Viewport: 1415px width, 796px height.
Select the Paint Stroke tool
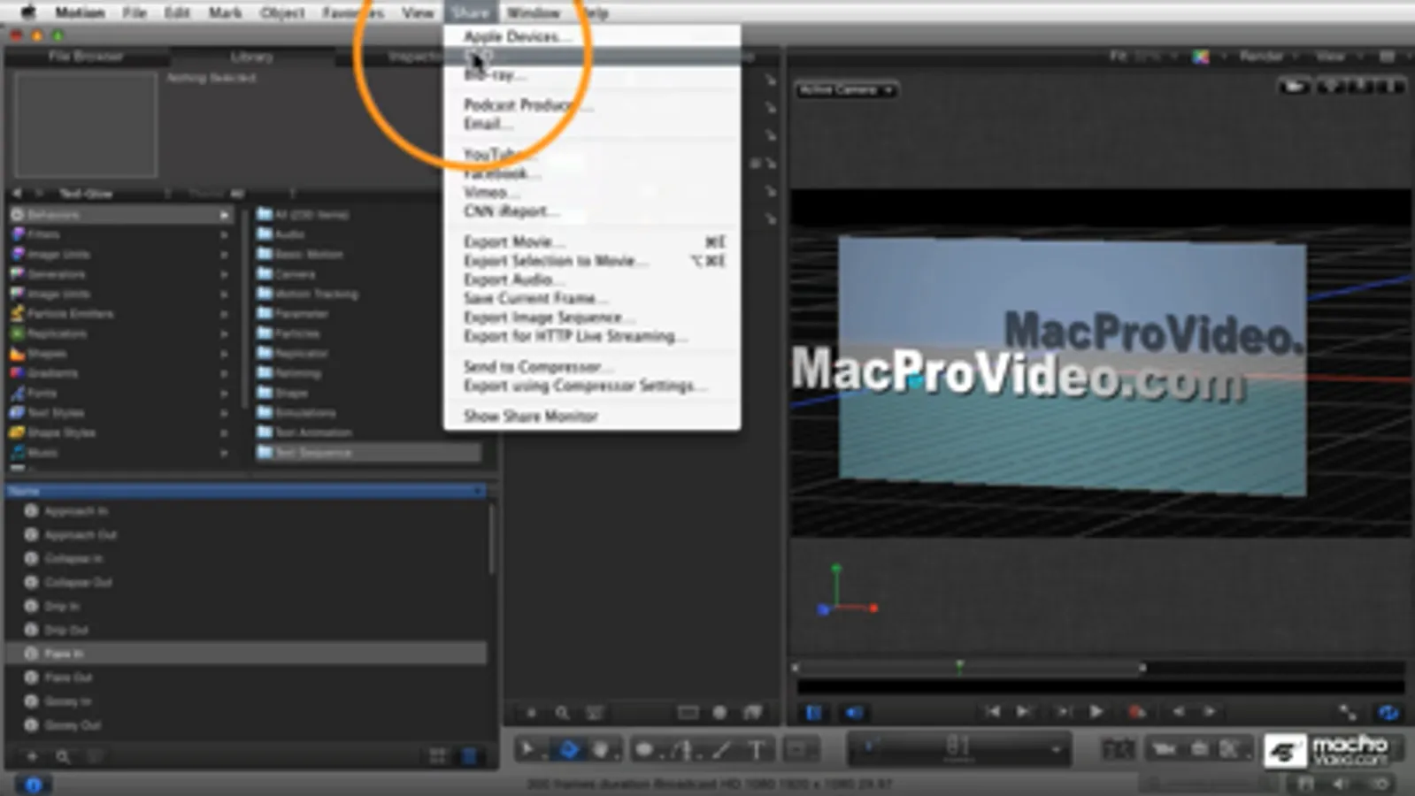721,750
